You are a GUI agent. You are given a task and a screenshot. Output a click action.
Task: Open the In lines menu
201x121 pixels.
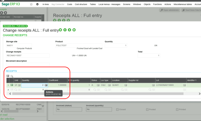click(46, 4)
